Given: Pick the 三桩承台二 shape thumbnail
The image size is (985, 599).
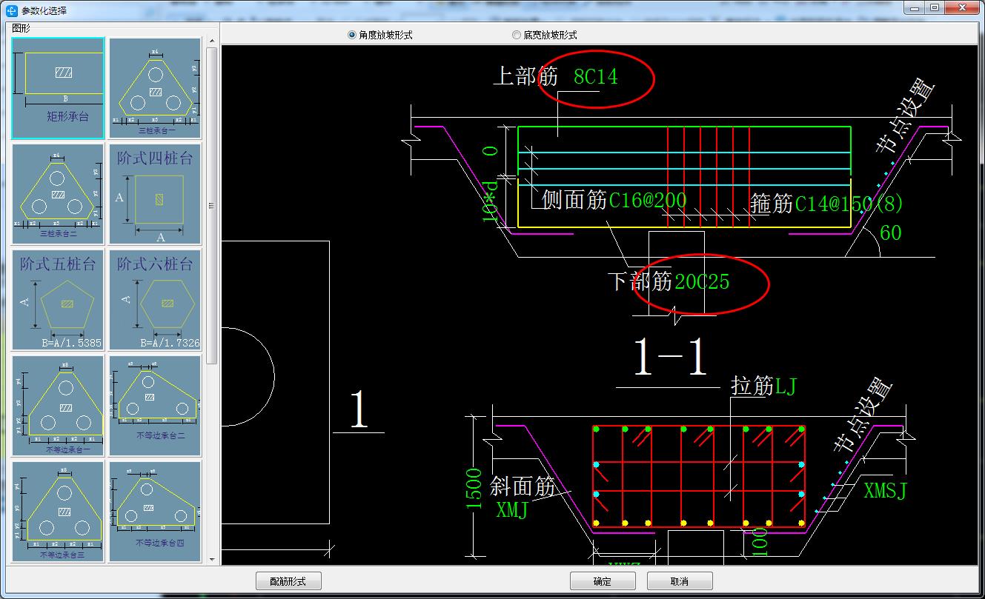Looking at the screenshot, I should [58, 194].
